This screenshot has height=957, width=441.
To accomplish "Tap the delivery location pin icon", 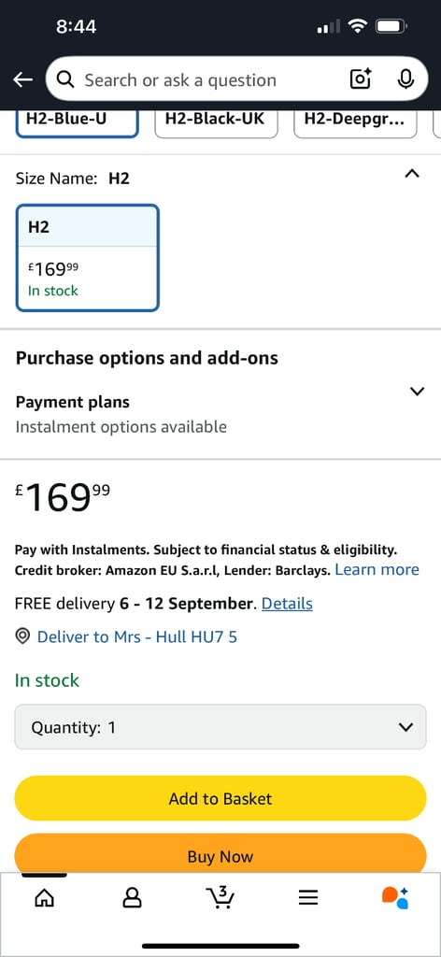I will [x=22, y=637].
